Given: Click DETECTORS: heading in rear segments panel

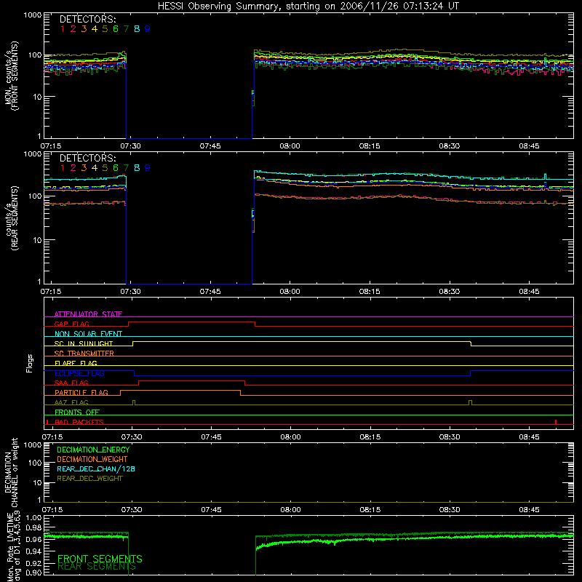Looking at the screenshot, I should tap(87, 158).
